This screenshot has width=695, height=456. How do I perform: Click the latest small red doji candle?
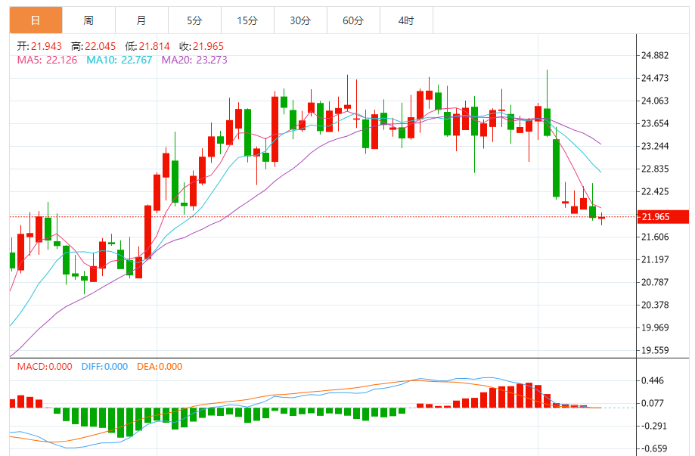tap(601, 218)
